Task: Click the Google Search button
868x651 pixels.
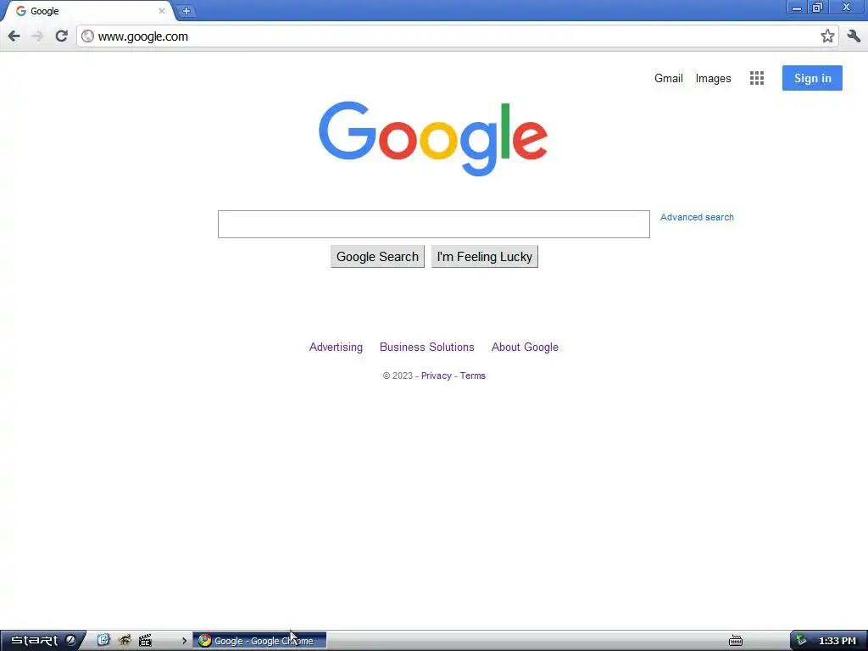Action: (x=377, y=257)
